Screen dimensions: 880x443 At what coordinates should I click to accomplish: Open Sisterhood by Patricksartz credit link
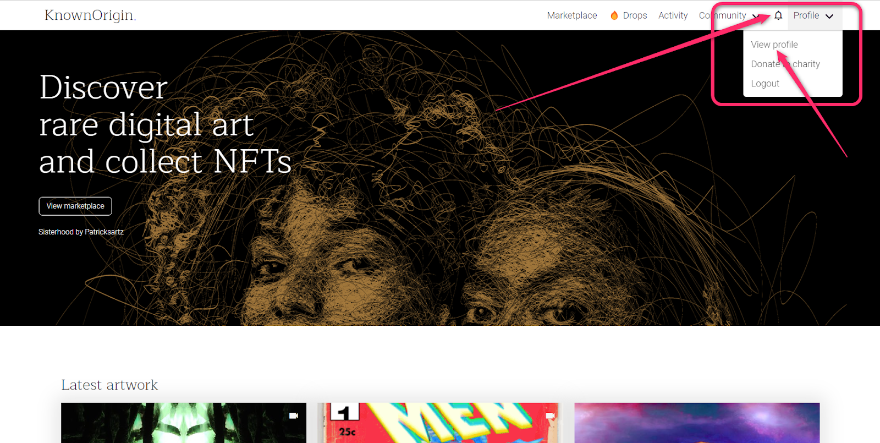tap(81, 232)
